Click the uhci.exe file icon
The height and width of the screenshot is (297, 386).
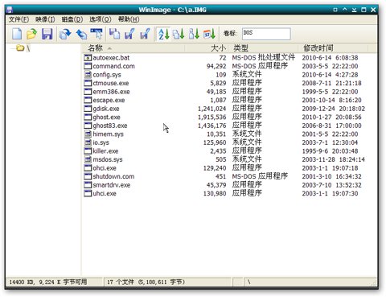tap(88, 193)
